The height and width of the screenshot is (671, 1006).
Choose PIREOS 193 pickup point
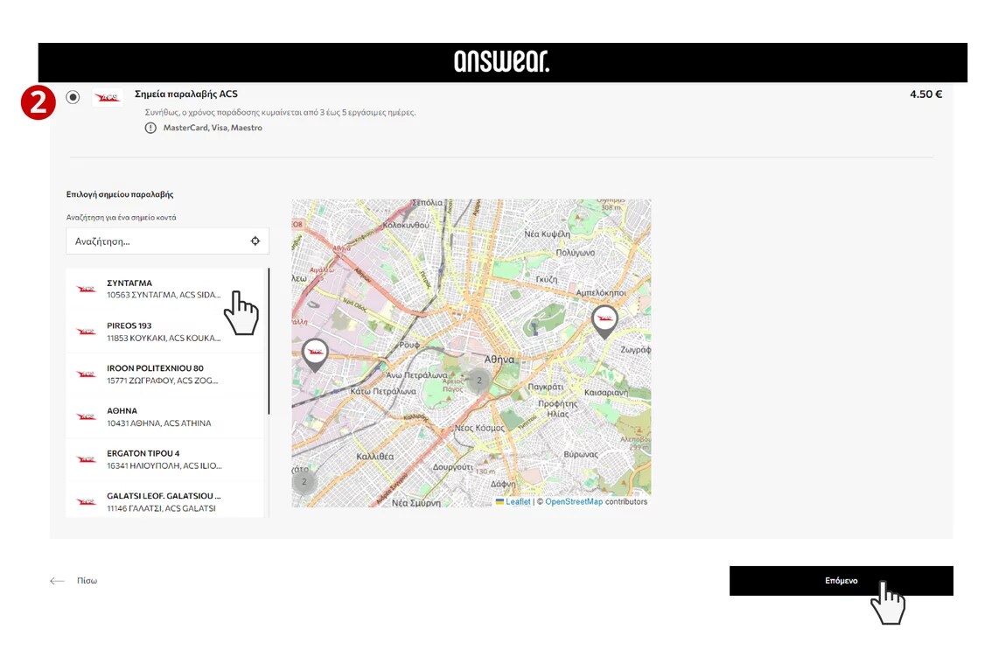pos(164,332)
